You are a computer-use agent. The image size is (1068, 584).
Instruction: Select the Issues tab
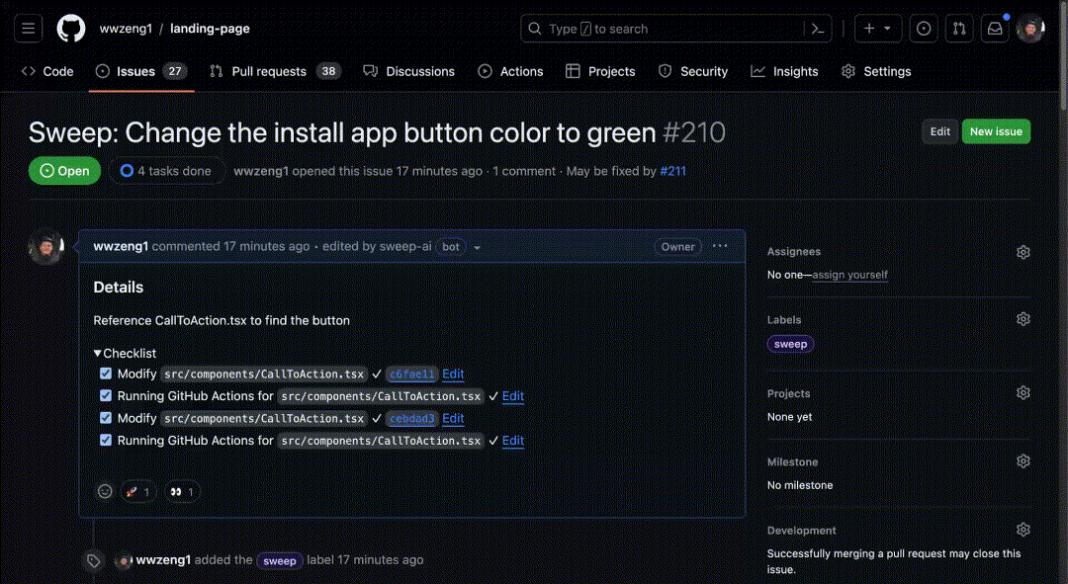(x=141, y=71)
